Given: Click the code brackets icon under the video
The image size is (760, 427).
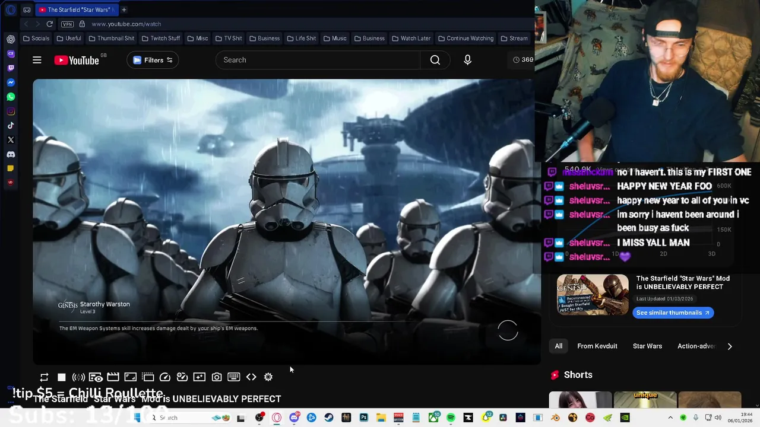Looking at the screenshot, I should [x=251, y=377].
